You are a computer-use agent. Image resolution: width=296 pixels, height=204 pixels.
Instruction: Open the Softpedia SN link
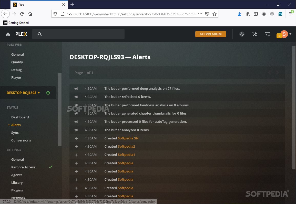tap(128, 138)
